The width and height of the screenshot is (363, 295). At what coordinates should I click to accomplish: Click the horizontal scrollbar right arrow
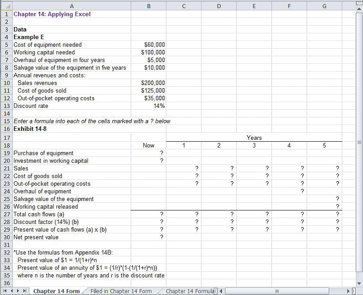tap(349, 291)
